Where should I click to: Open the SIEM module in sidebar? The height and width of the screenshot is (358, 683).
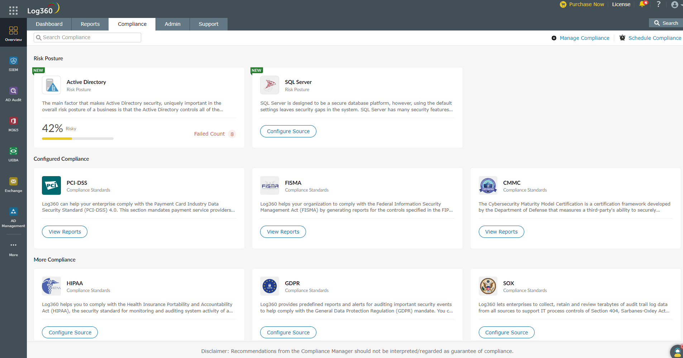tap(13, 64)
